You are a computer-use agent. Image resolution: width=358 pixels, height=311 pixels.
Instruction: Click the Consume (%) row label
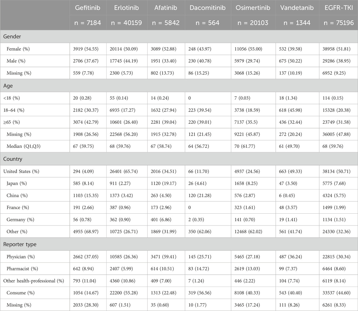(21, 293)
